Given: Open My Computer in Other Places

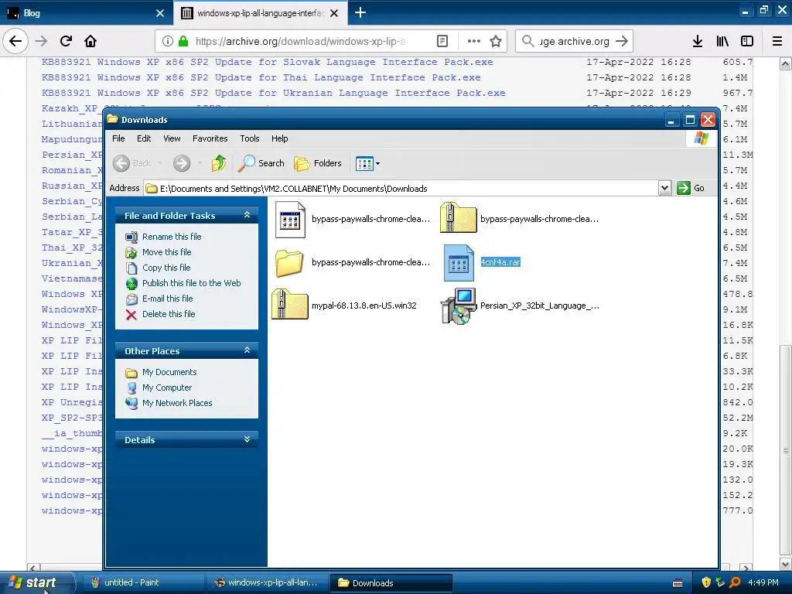Looking at the screenshot, I should pos(167,387).
